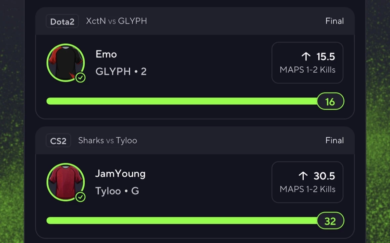This screenshot has width=390, height=243.
Task: Click the Emo player name
Action: click(106, 54)
